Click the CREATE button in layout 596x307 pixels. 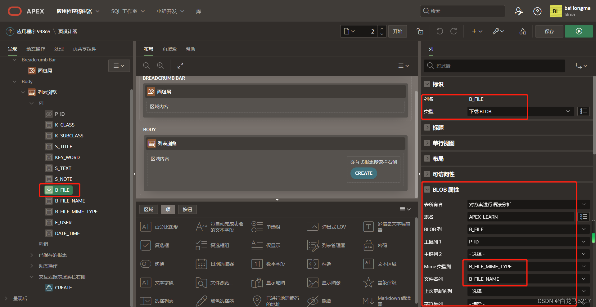[x=363, y=173]
